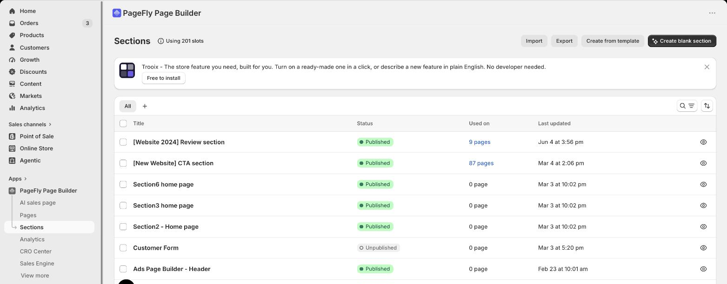Open Section6 home page title
This screenshot has width=727, height=284.
point(163,184)
